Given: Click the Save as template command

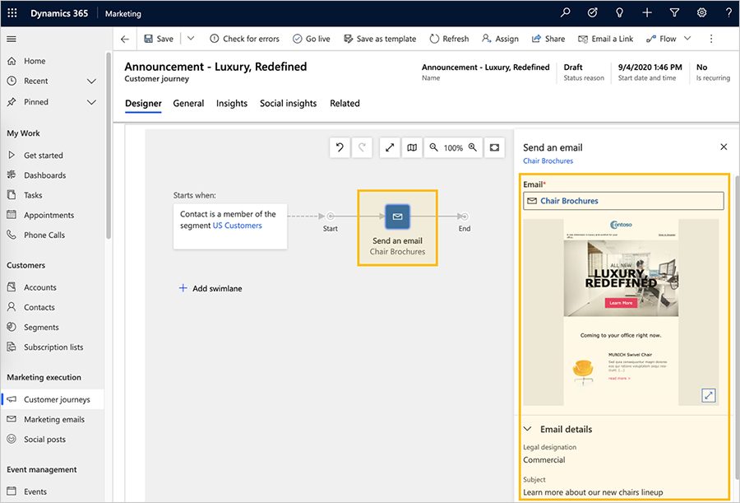Looking at the screenshot, I should pyautogui.click(x=380, y=38).
